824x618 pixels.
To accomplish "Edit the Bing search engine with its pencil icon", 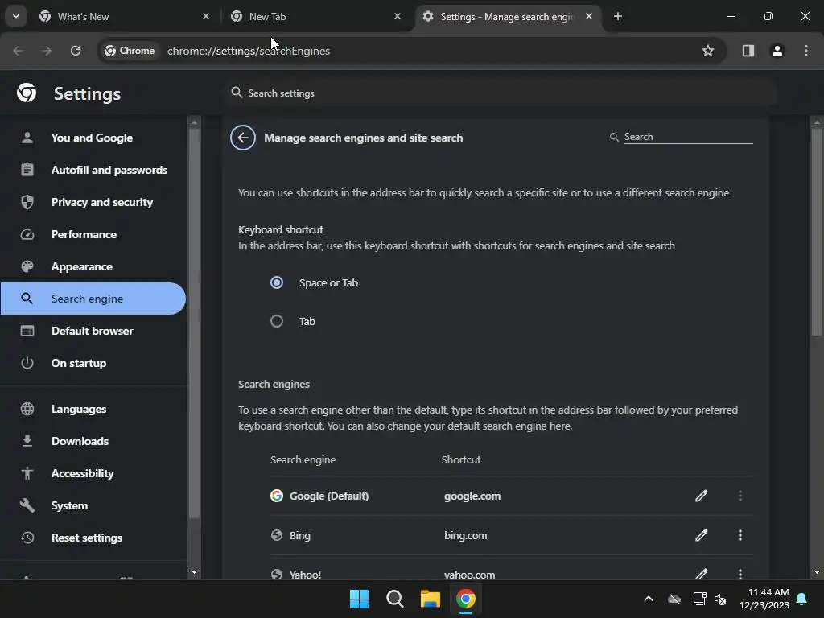I will click(701, 535).
